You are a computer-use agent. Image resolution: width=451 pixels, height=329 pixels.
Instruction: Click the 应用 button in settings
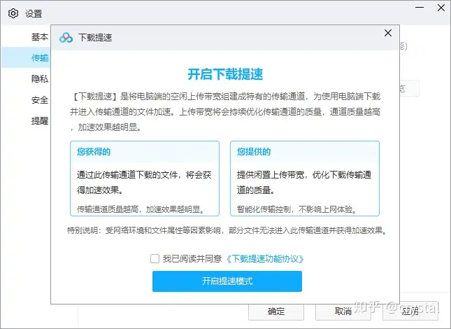410,311
